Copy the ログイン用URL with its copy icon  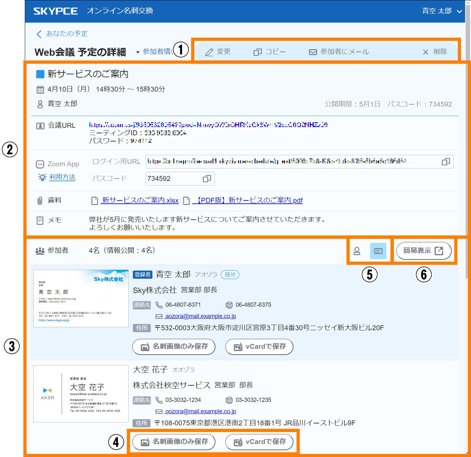(446, 162)
